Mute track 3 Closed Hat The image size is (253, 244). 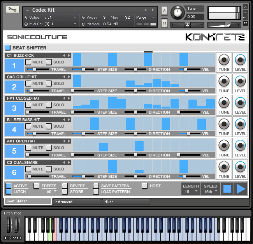28,105
